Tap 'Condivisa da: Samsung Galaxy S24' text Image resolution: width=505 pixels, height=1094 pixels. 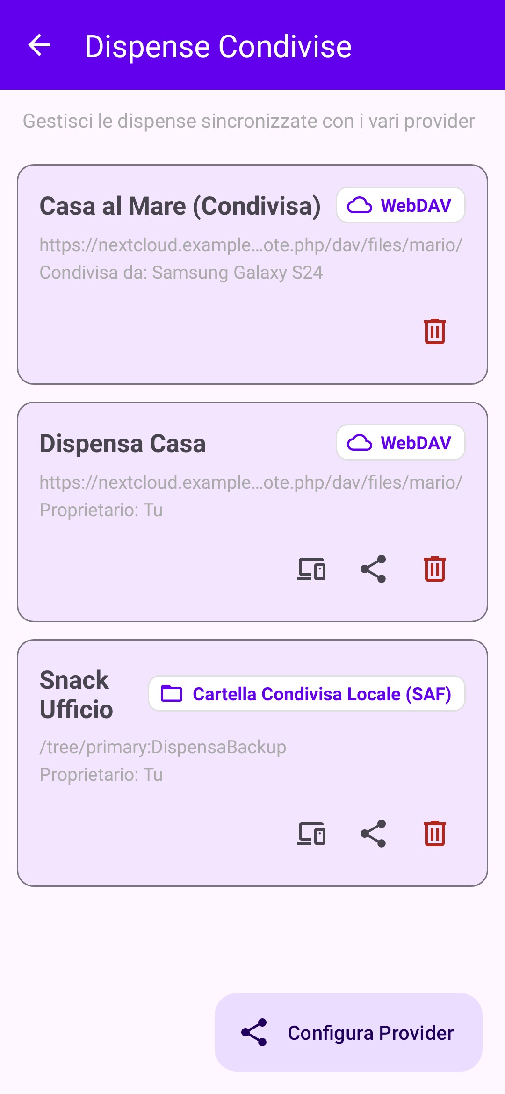pyautogui.click(x=181, y=273)
